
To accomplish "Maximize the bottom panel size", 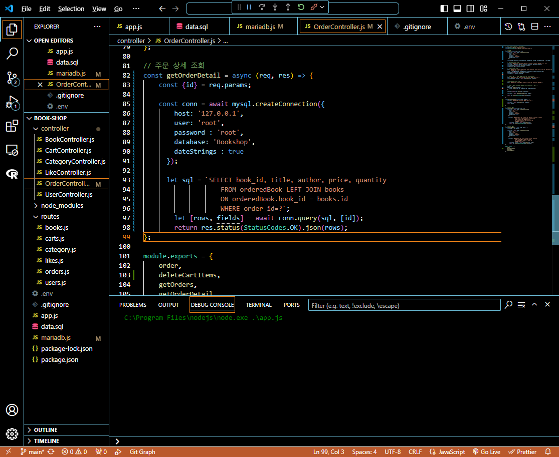I will [534, 305].
